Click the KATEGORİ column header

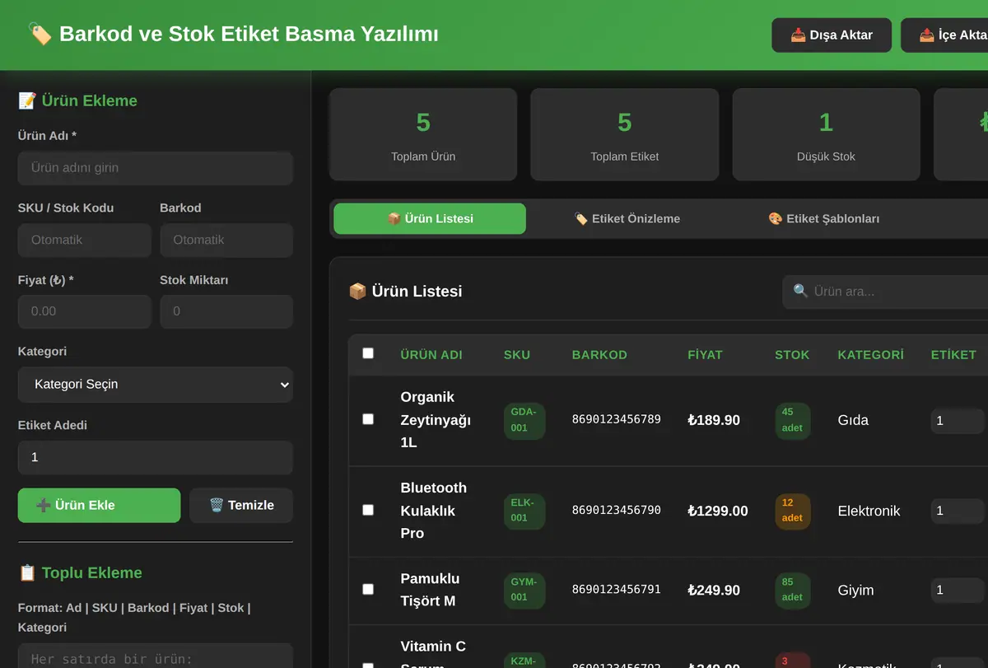pyautogui.click(x=870, y=355)
